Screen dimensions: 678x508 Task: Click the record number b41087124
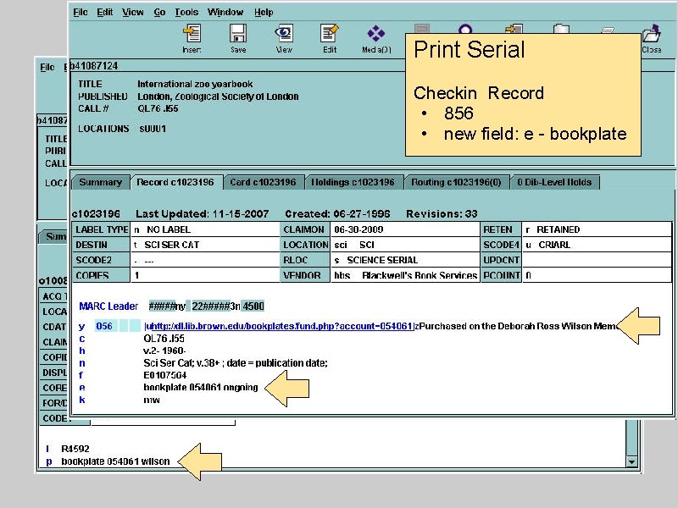pyautogui.click(x=94, y=66)
